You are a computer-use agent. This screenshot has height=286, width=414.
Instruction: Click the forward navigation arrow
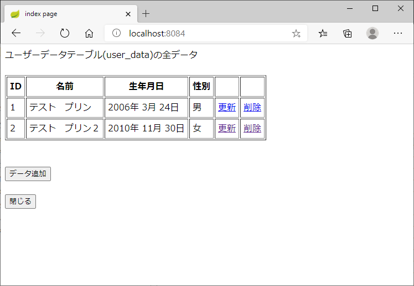[x=40, y=33]
